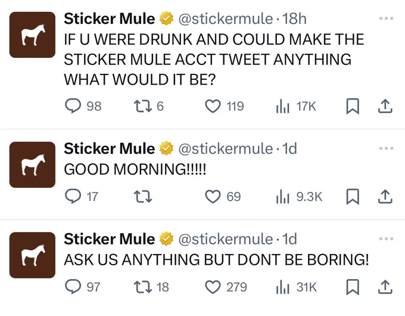Viewport: 405px width, 316px height.
Task: Reply to the drunk tweet question post
Action: (73, 106)
